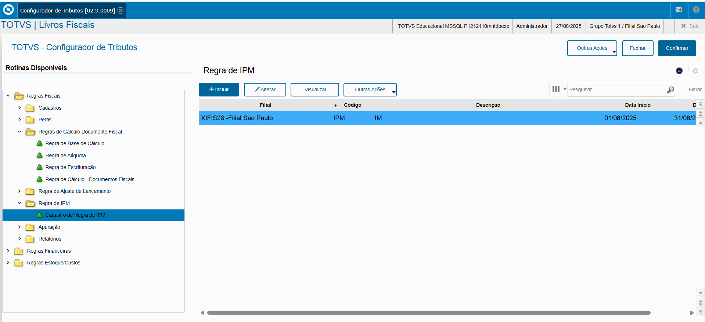Click the Filtrar link
This screenshot has width=705, height=322.
pos(695,89)
